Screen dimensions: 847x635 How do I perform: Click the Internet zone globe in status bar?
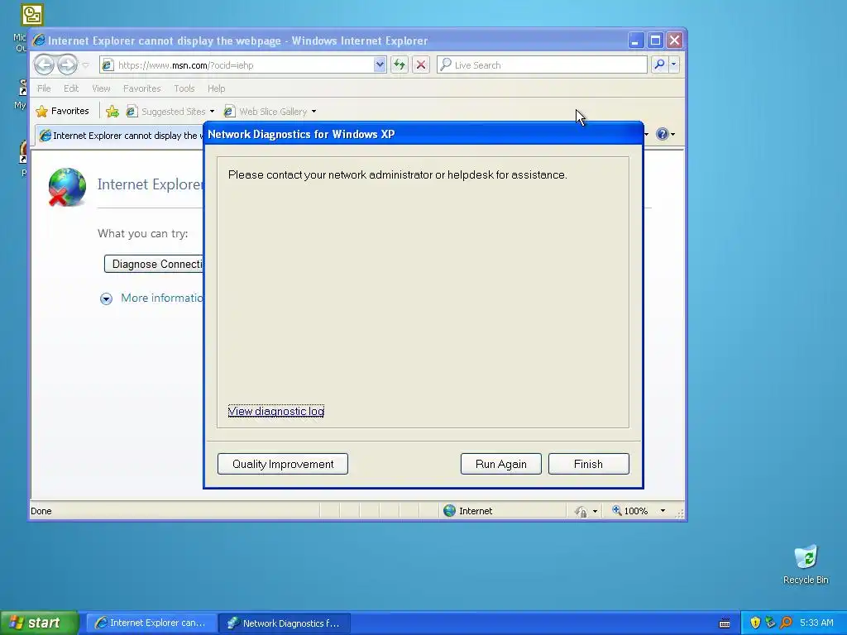pyautogui.click(x=449, y=511)
